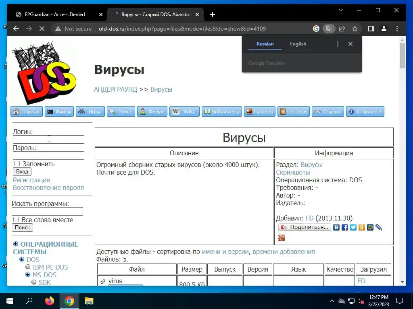Open Wiki navigation button
Image resolution: width=413 pixels, height=309 pixels.
[184, 111]
